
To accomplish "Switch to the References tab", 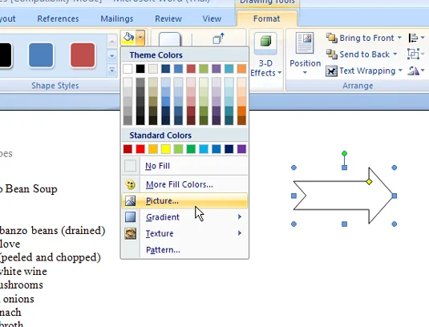I will point(58,18).
